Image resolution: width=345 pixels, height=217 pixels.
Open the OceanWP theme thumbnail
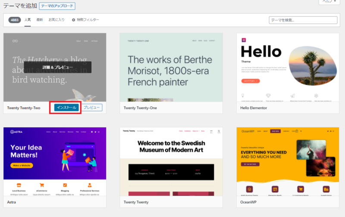[x=288, y=161]
